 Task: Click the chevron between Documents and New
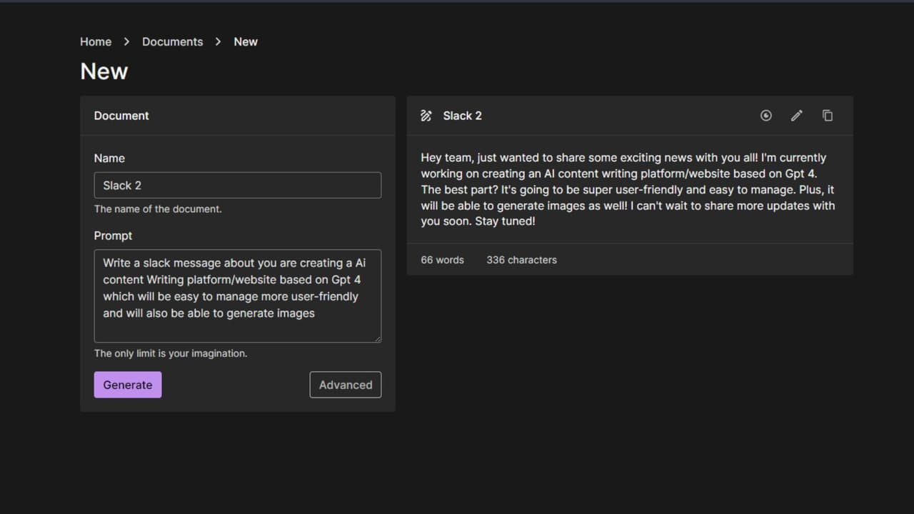(219, 42)
